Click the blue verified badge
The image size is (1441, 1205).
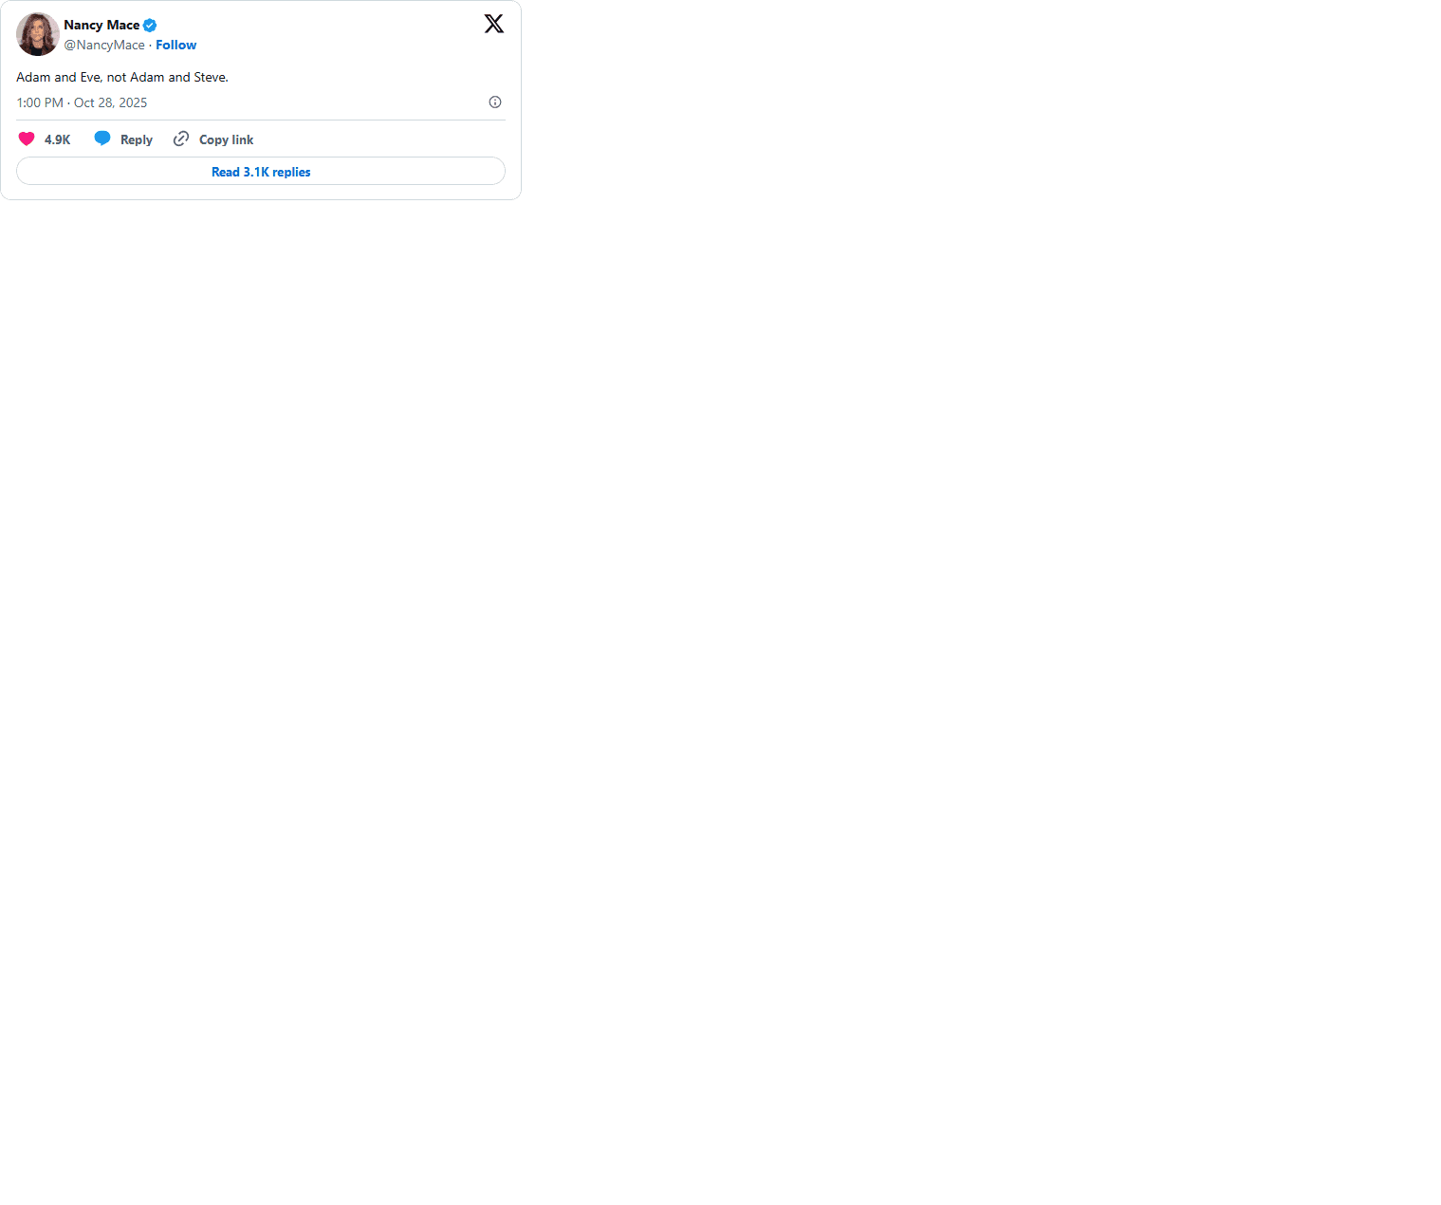(x=150, y=26)
